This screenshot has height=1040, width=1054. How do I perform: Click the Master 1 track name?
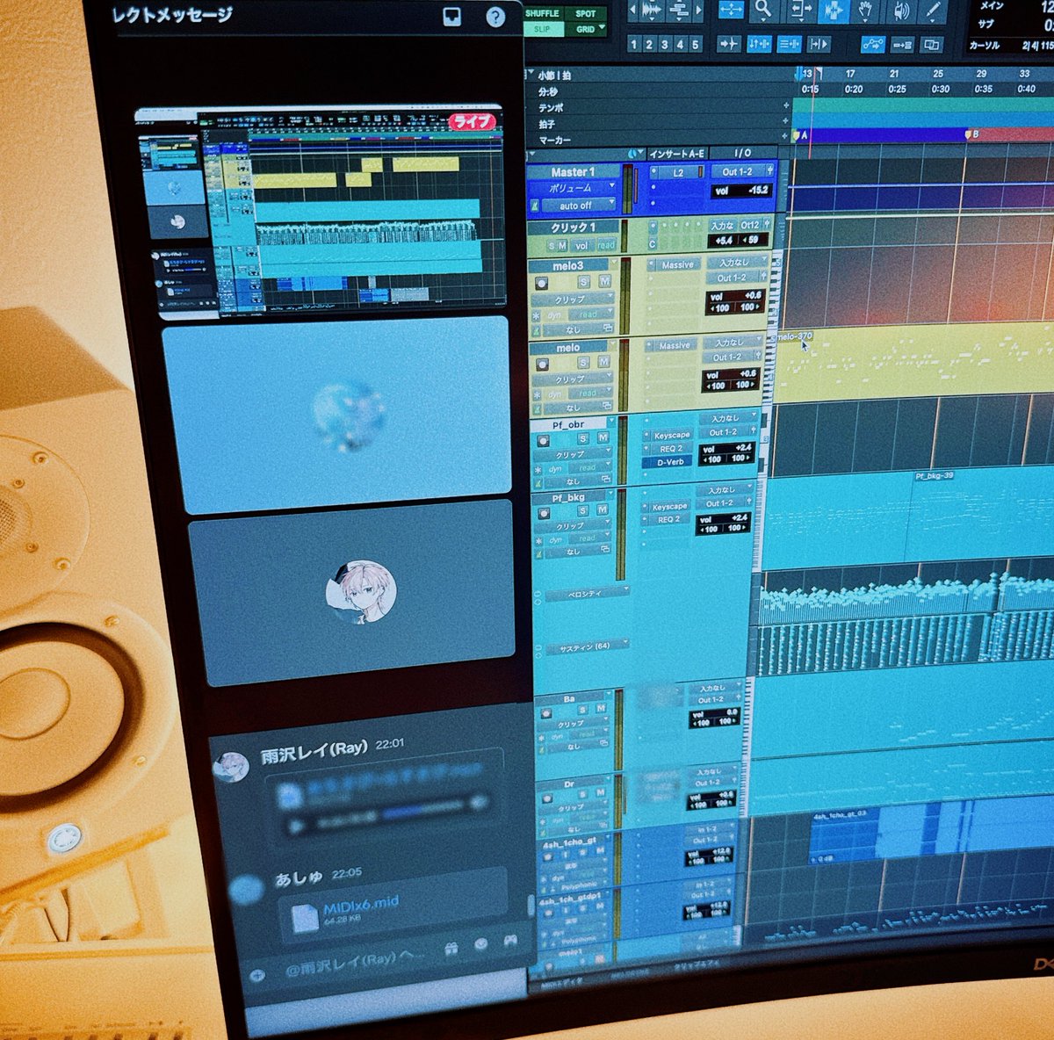[x=572, y=172]
